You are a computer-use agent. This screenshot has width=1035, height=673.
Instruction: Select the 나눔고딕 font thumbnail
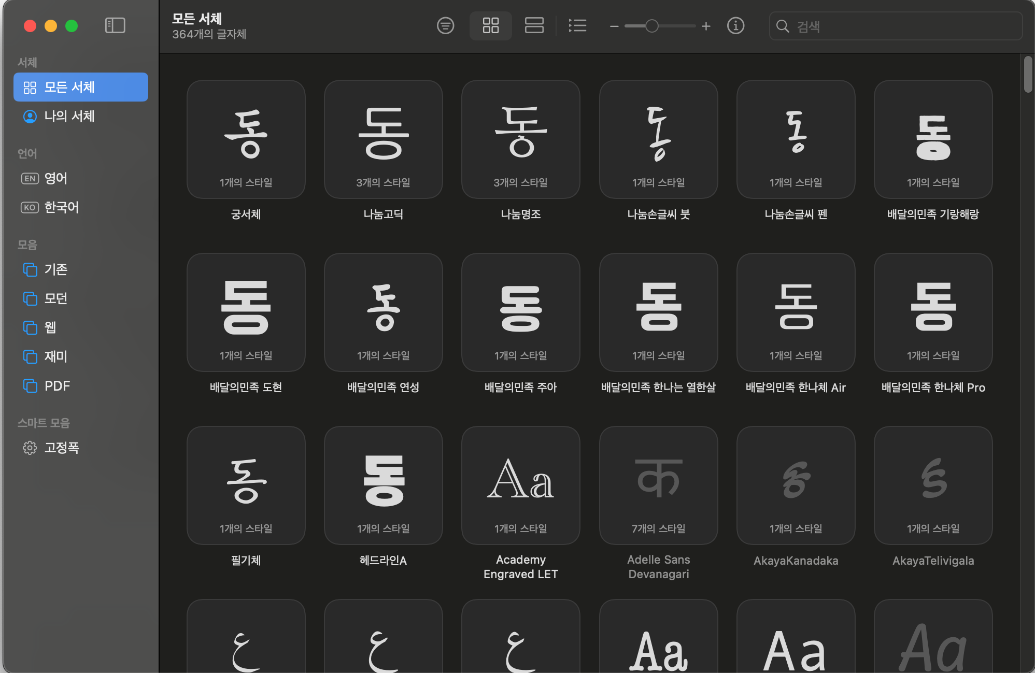pyautogui.click(x=383, y=139)
